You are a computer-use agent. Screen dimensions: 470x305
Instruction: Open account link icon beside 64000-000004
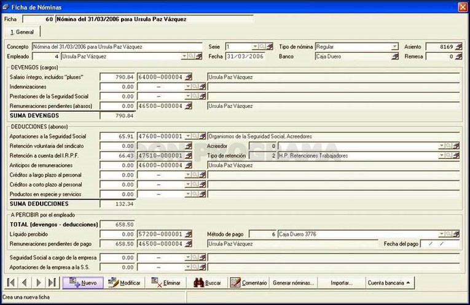tap(188, 77)
